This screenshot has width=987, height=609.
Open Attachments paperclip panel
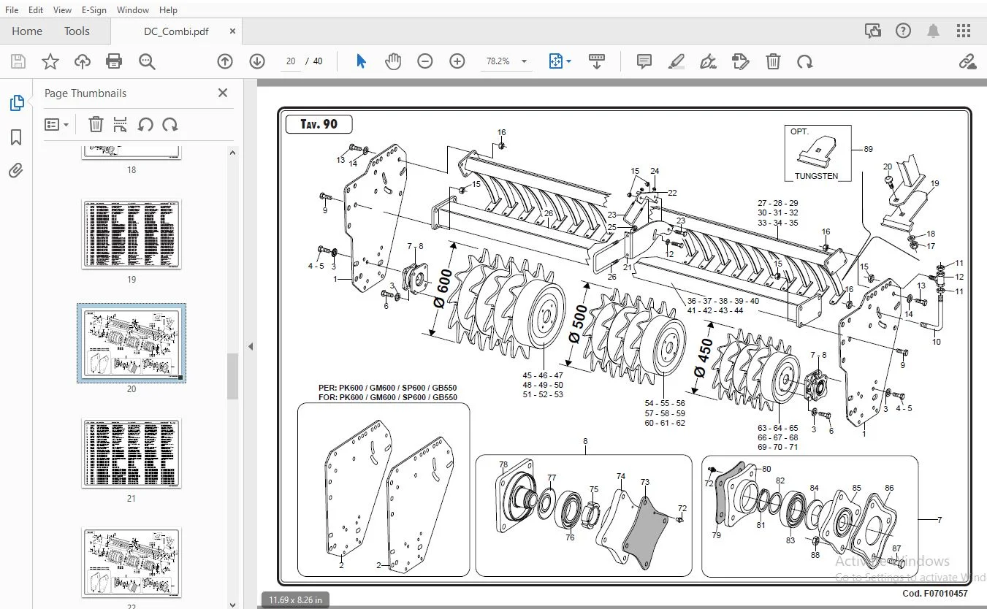pos(16,171)
